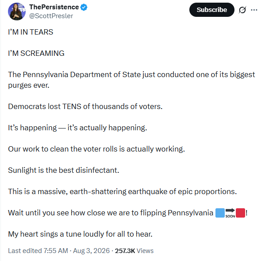Screen dimensions: 265x261
Task: Open the Aug 3, 2026 timestamp link
Action: point(91,251)
